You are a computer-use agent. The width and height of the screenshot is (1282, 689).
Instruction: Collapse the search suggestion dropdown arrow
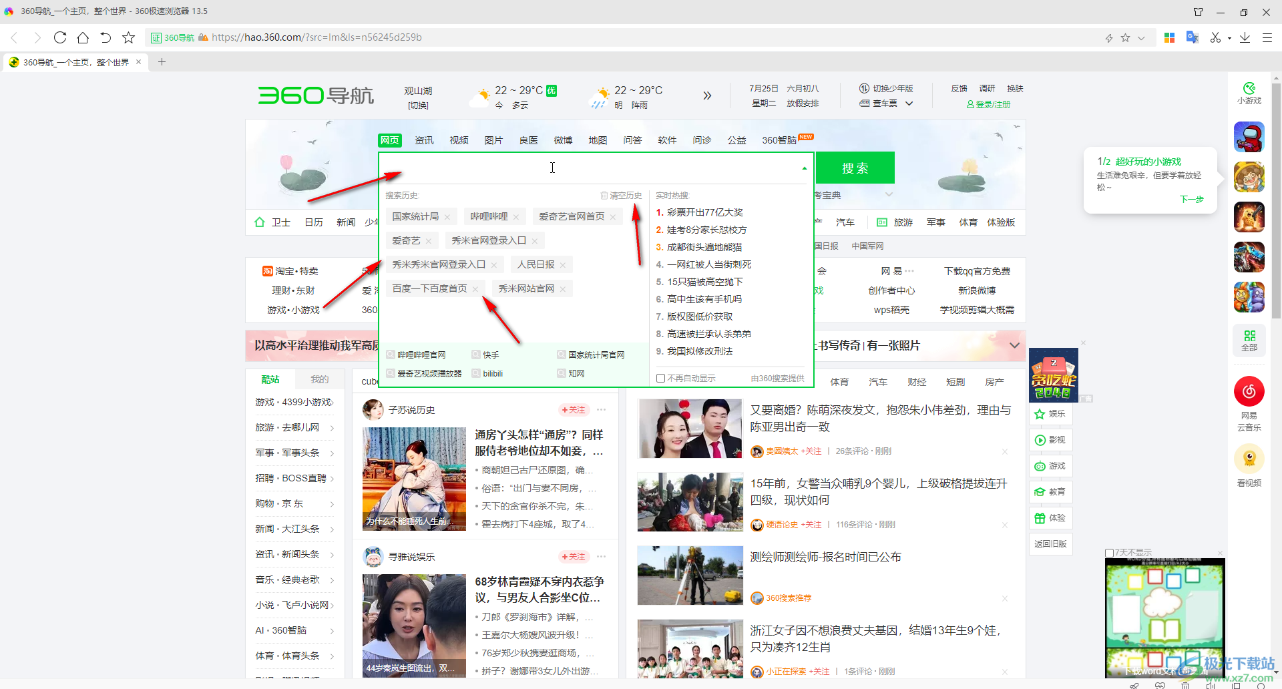tap(805, 168)
